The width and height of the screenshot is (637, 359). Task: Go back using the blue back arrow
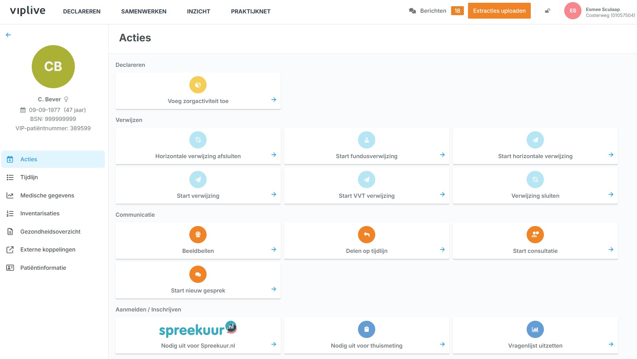[8, 35]
